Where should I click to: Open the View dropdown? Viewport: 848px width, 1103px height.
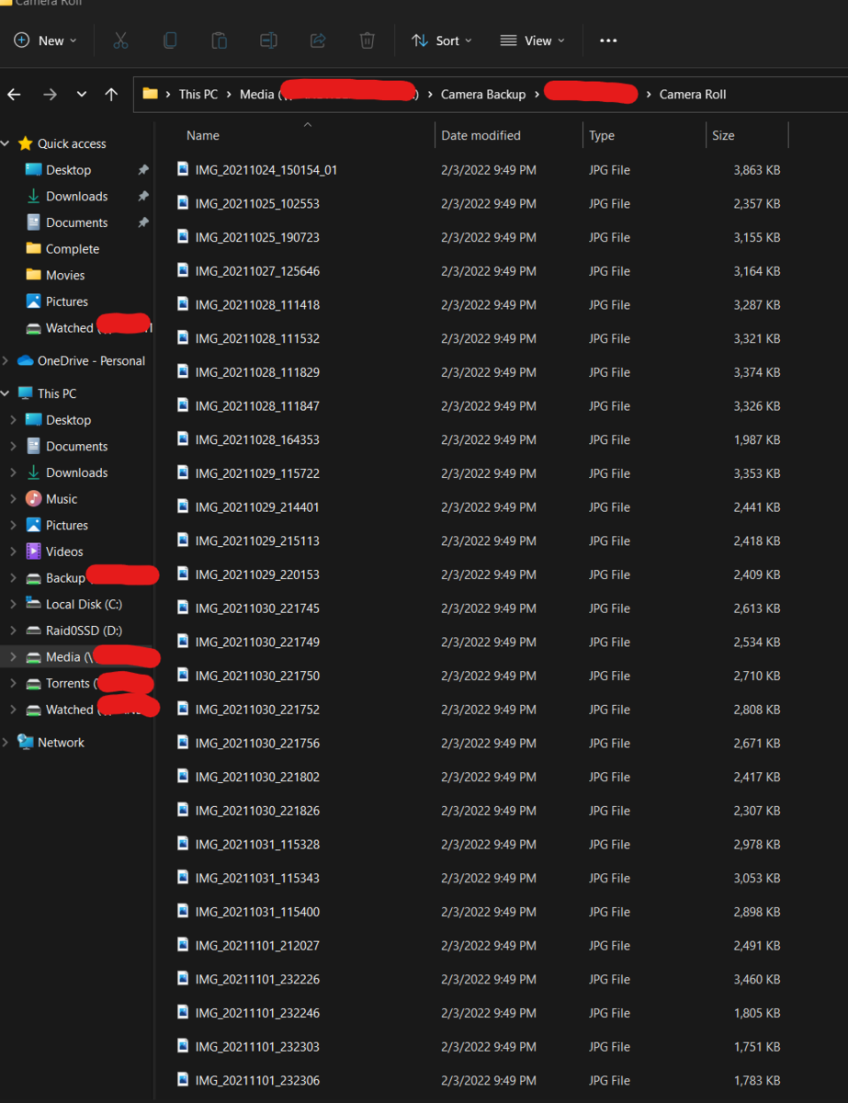pyautogui.click(x=531, y=40)
